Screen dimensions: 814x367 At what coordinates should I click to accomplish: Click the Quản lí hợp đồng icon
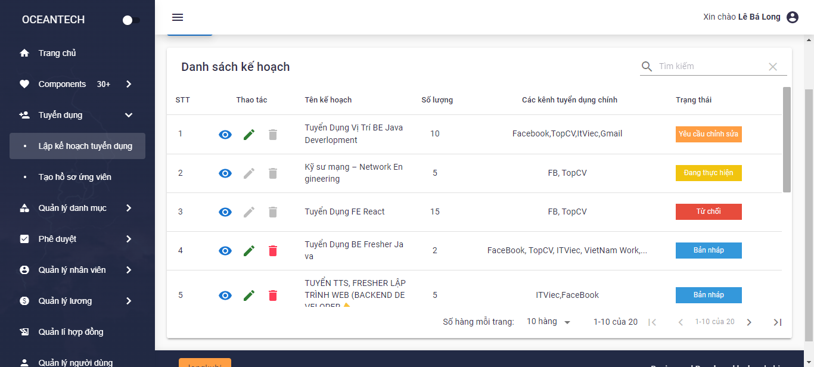coord(24,332)
